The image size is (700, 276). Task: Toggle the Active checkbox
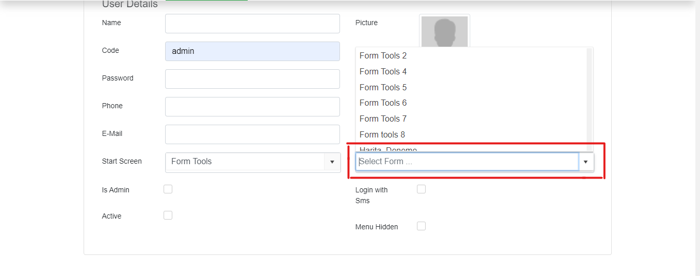tap(168, 215)
